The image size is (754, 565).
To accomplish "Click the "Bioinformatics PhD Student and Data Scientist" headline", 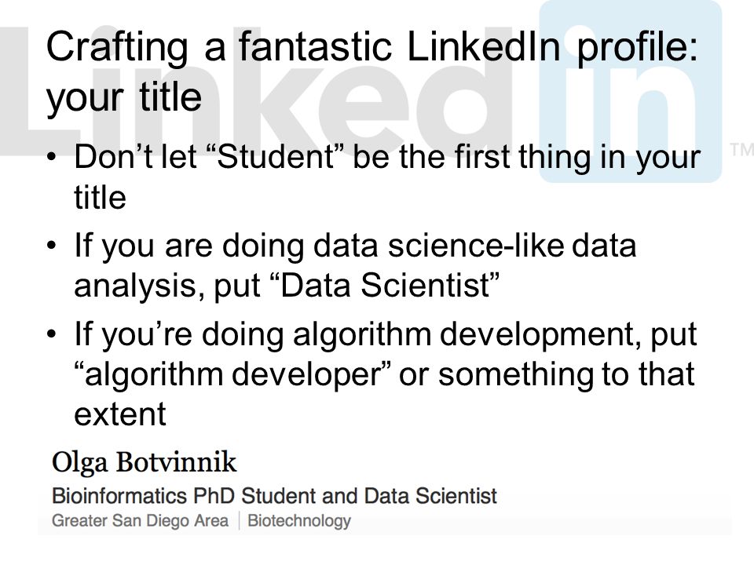I will click(274, 496).
